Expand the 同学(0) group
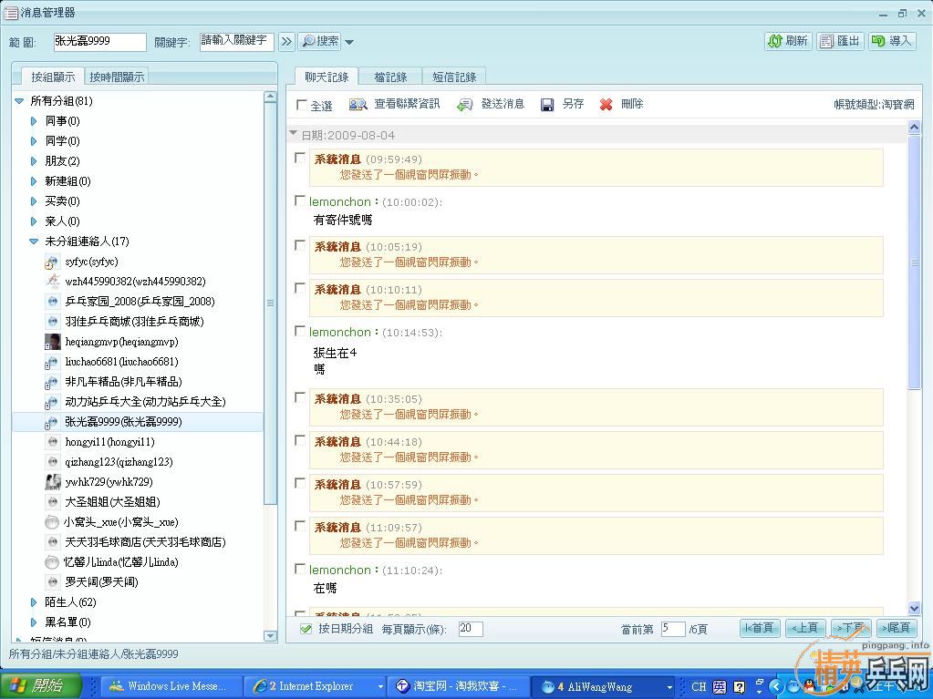The image size is (933, 699). click(34, 141)
